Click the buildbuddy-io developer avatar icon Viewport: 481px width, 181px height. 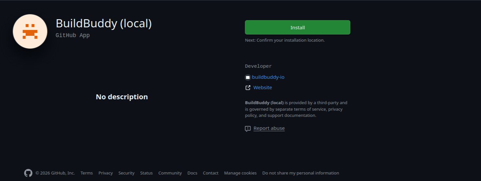(248, 77)
